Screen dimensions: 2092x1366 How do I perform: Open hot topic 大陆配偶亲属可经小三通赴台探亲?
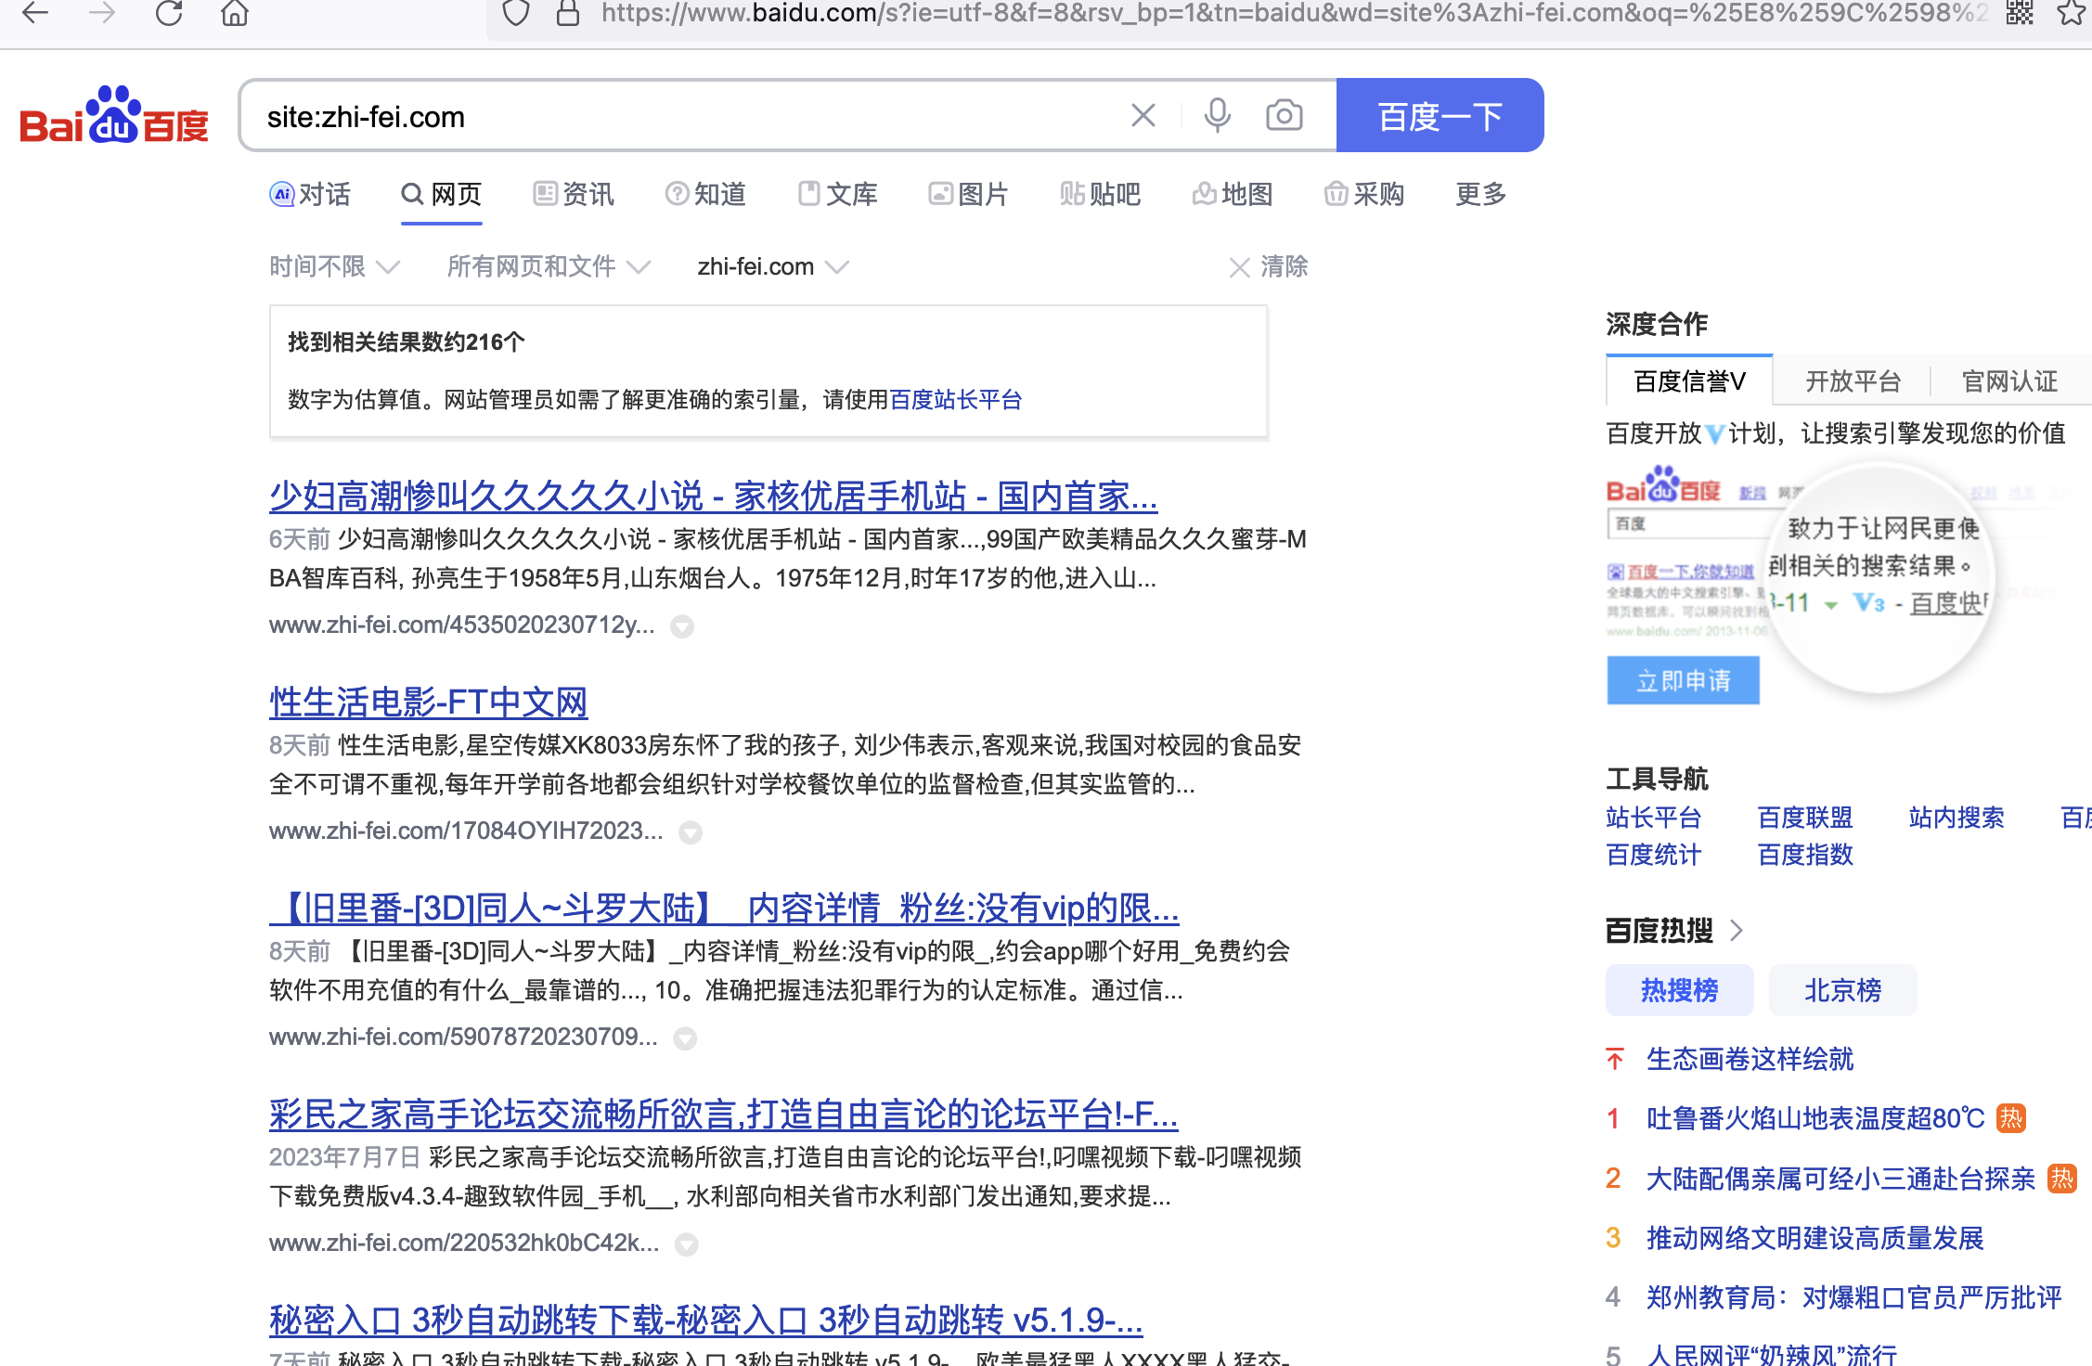click(x=1840, y=1179)
